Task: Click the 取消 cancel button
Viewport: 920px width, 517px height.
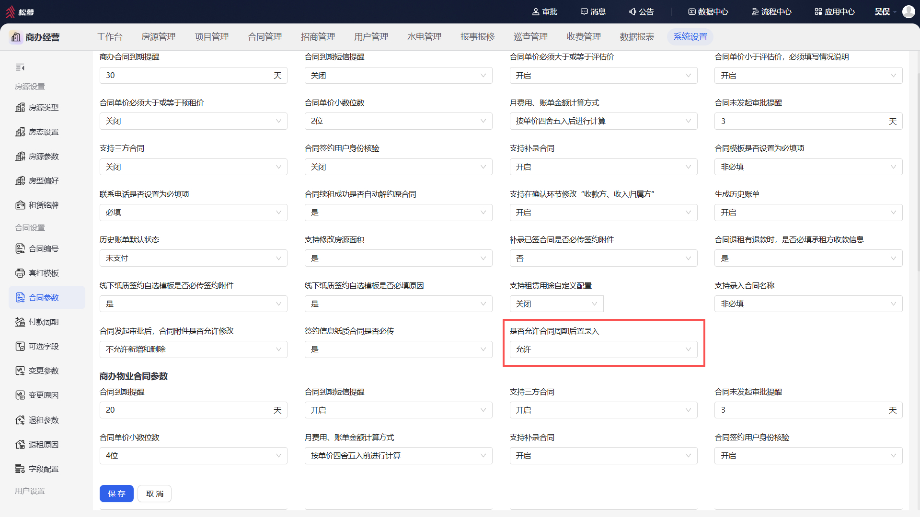Action: [x=154, y=494]
